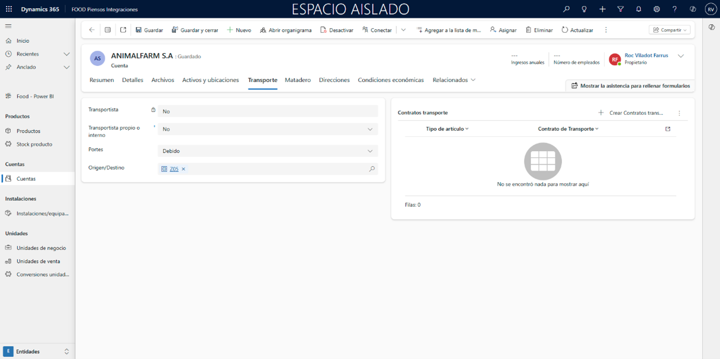Viewport: 720px width, 359px height.
Task: Expand Transportista propio o interno dropdown
Action: point(370,129)
